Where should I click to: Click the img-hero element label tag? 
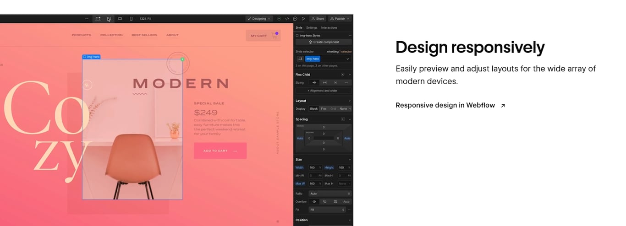coord(91,57)
